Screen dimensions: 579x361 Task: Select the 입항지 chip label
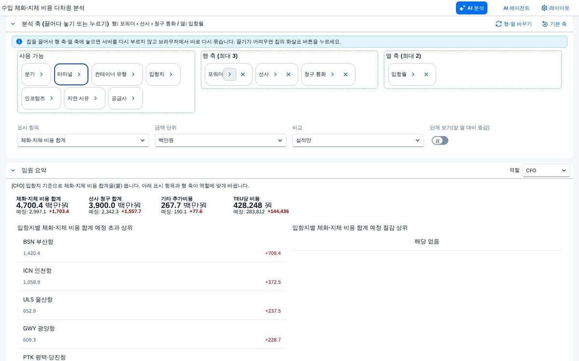(x=157, y=75)
